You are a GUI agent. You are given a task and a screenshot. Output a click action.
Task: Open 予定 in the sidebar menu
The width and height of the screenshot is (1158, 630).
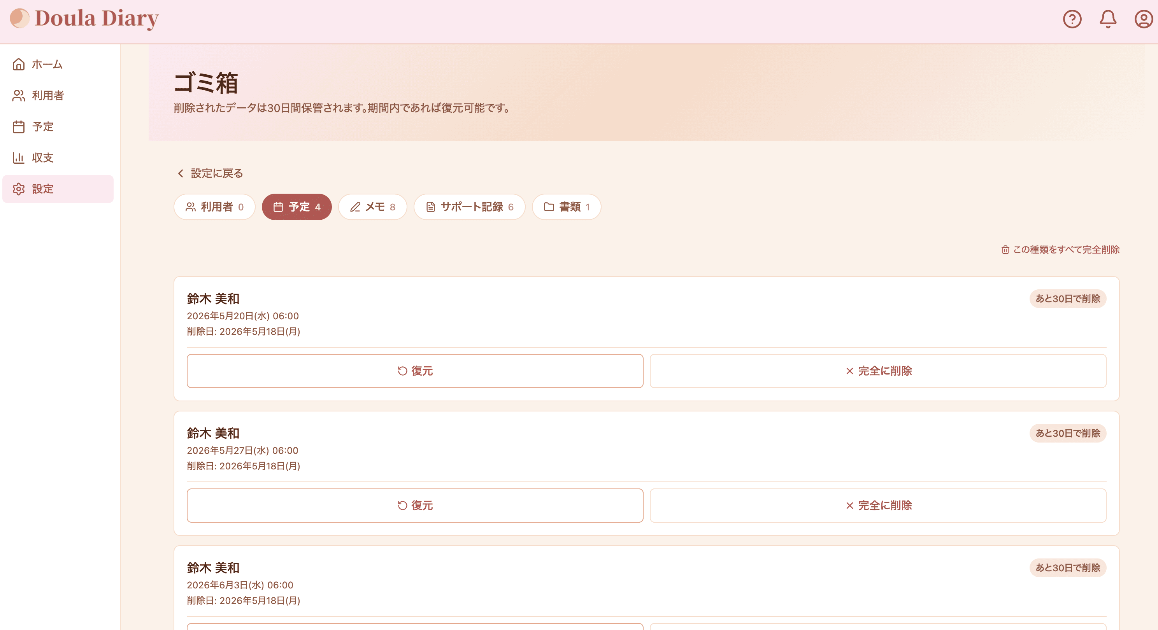pyautogui.click(x=58, y=127)
